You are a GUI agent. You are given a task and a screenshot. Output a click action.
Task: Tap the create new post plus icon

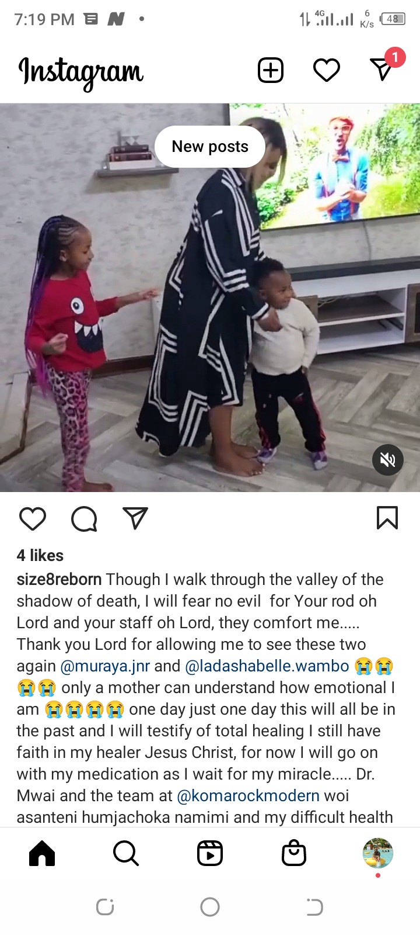(271, 71)
